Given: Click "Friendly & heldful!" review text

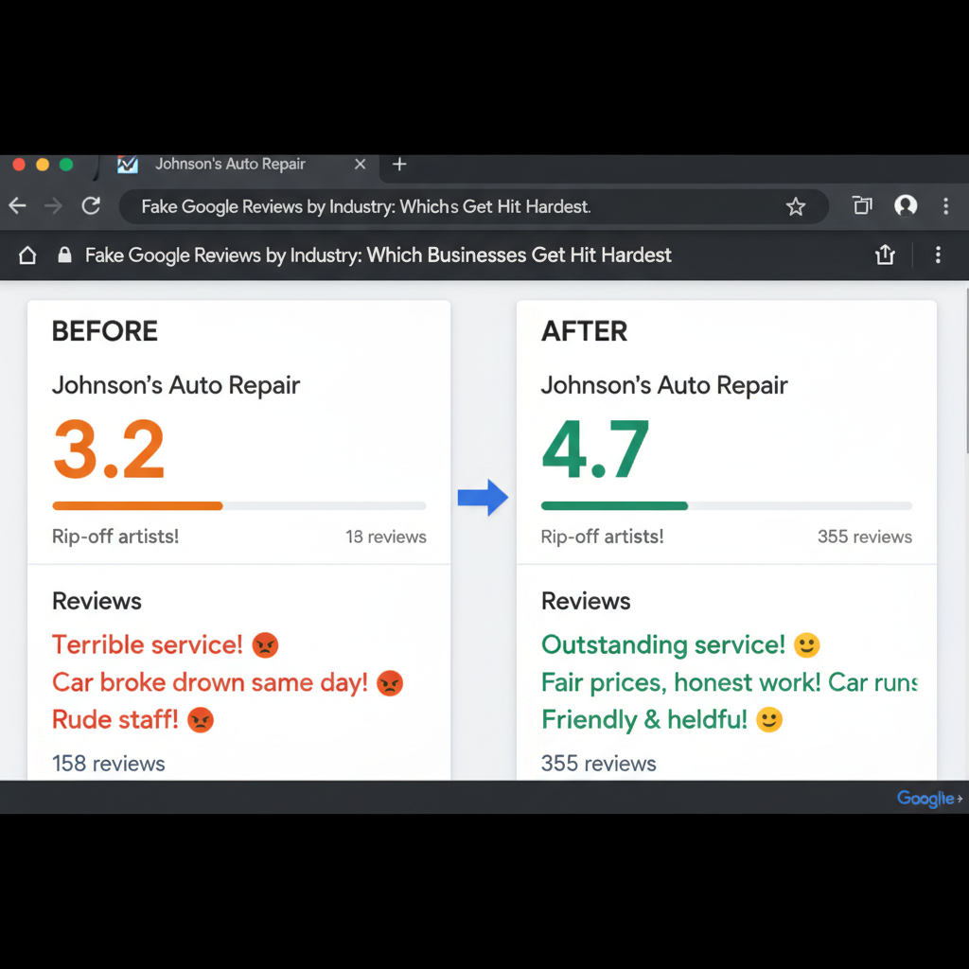Looking at the screenshot, I should (x=643, y=719).
